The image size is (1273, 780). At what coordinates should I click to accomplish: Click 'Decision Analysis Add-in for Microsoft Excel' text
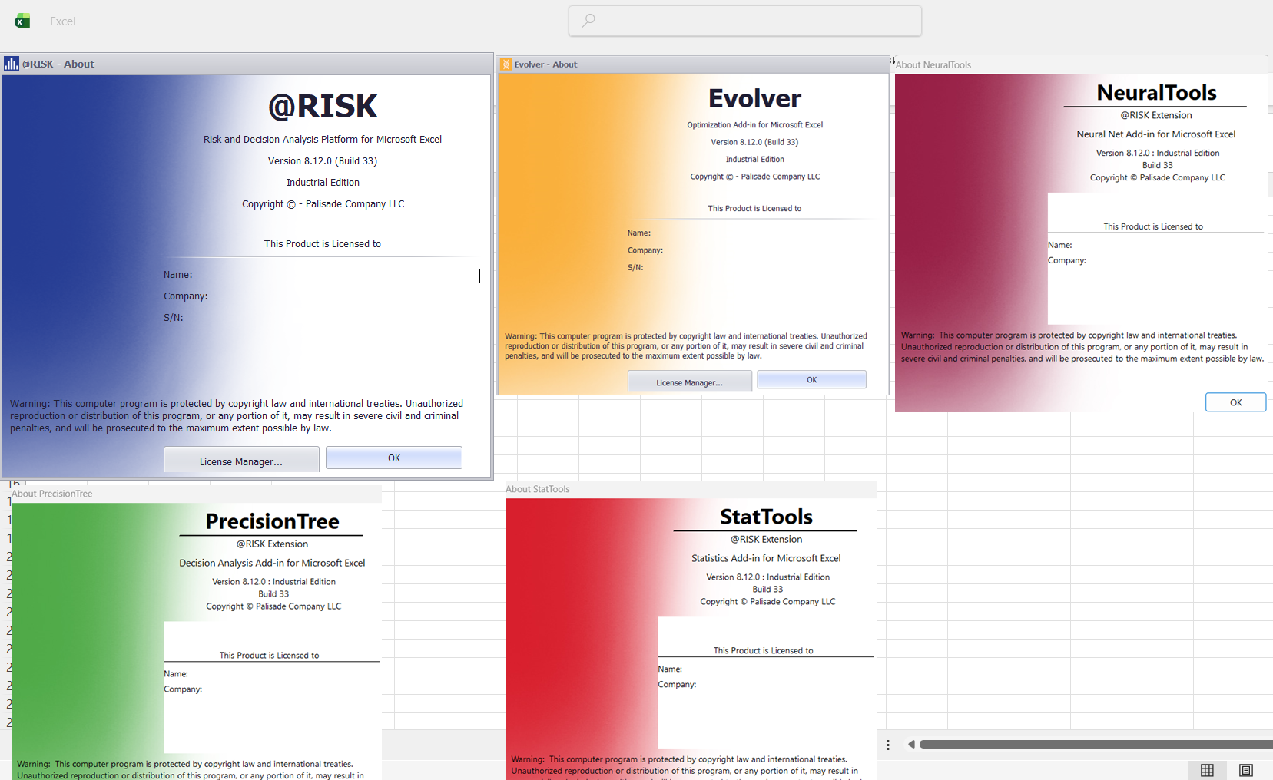coord(272,563)
